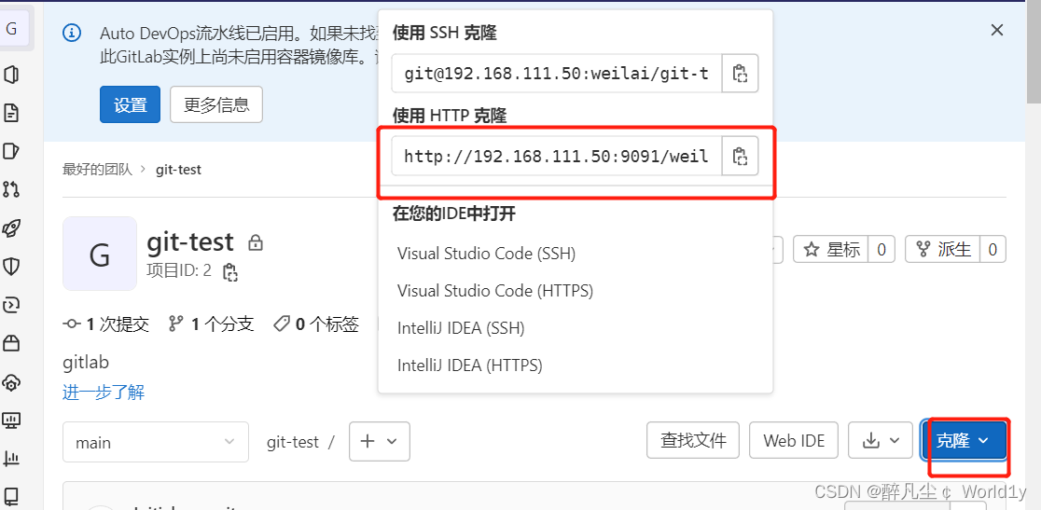1041x510 pixels.
Task: Click the gitlab description text
Action: (x=86, y=362)
